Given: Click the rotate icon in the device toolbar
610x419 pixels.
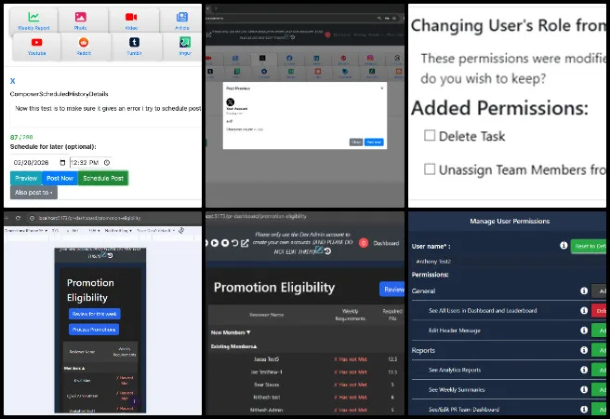Looking at the screenshot, I should [181, 231].
